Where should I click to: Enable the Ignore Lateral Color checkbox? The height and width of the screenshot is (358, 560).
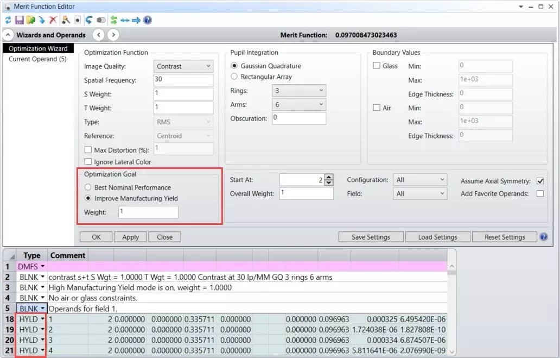pos(88,162)
